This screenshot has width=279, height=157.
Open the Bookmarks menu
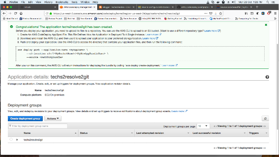click(x=62, y=2)
